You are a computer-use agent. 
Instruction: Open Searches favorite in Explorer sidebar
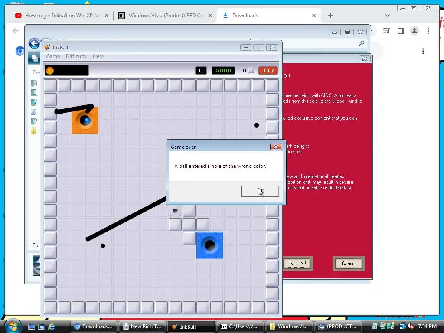(34, 121)
